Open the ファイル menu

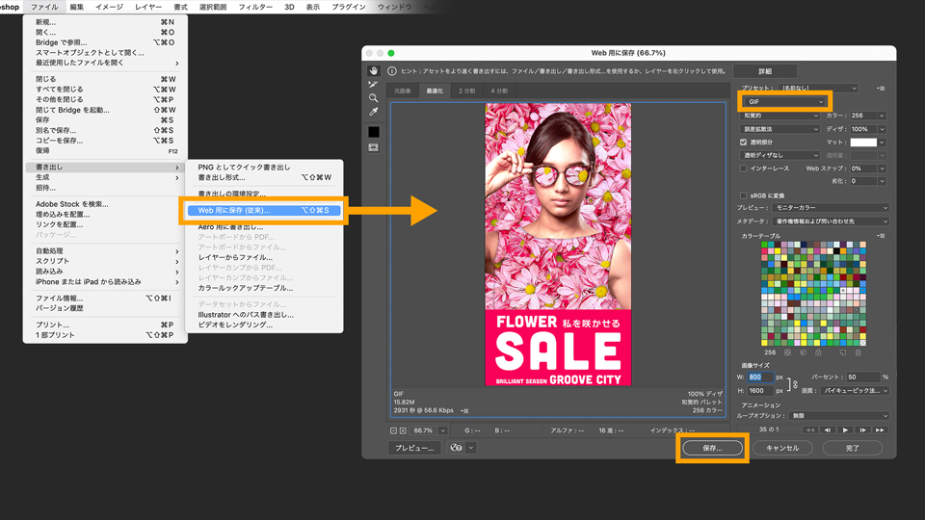(44, 7)
